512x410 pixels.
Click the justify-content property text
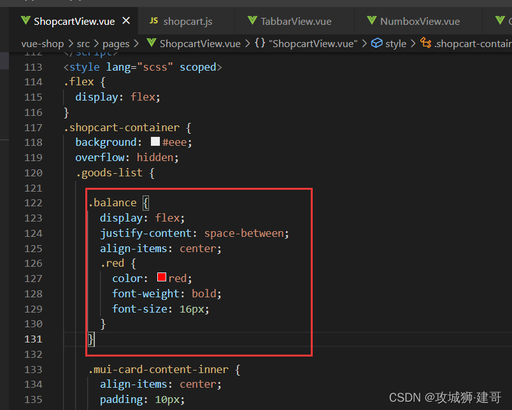point(146,234)
